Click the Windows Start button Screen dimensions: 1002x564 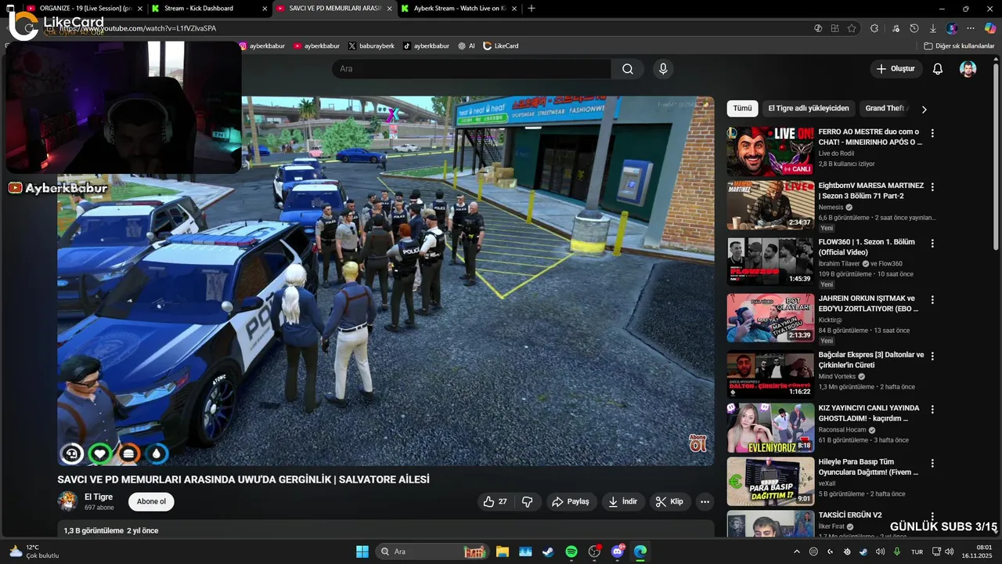point(362,551)
